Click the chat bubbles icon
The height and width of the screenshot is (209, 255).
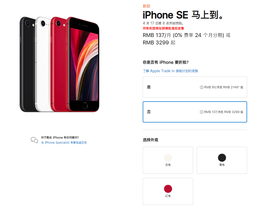(x=34, y=140)
